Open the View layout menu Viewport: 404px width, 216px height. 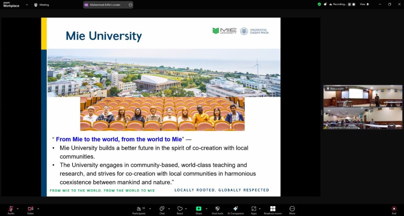(364, 4)
